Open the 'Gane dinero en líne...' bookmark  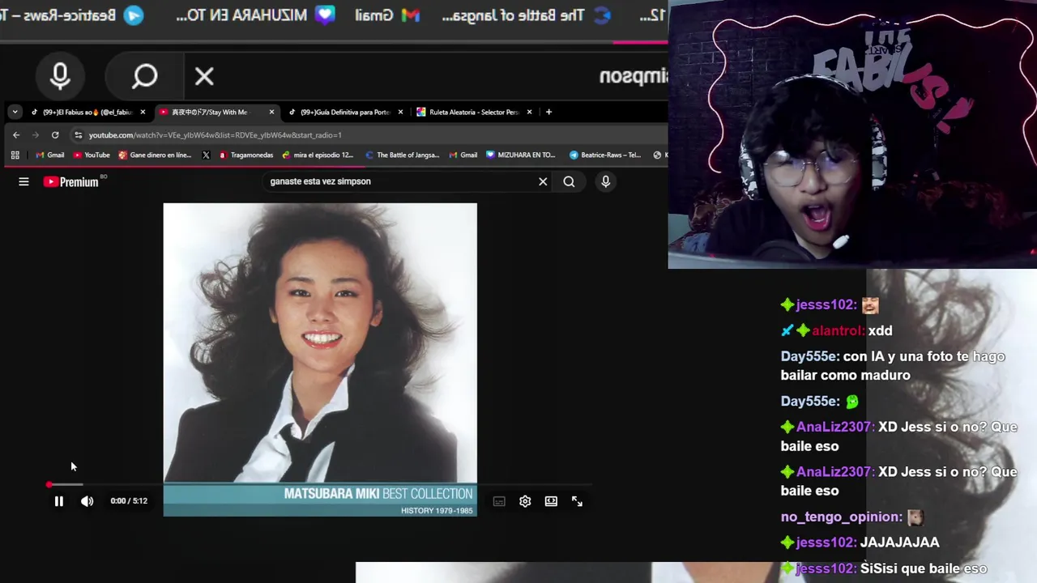point(155,155)
